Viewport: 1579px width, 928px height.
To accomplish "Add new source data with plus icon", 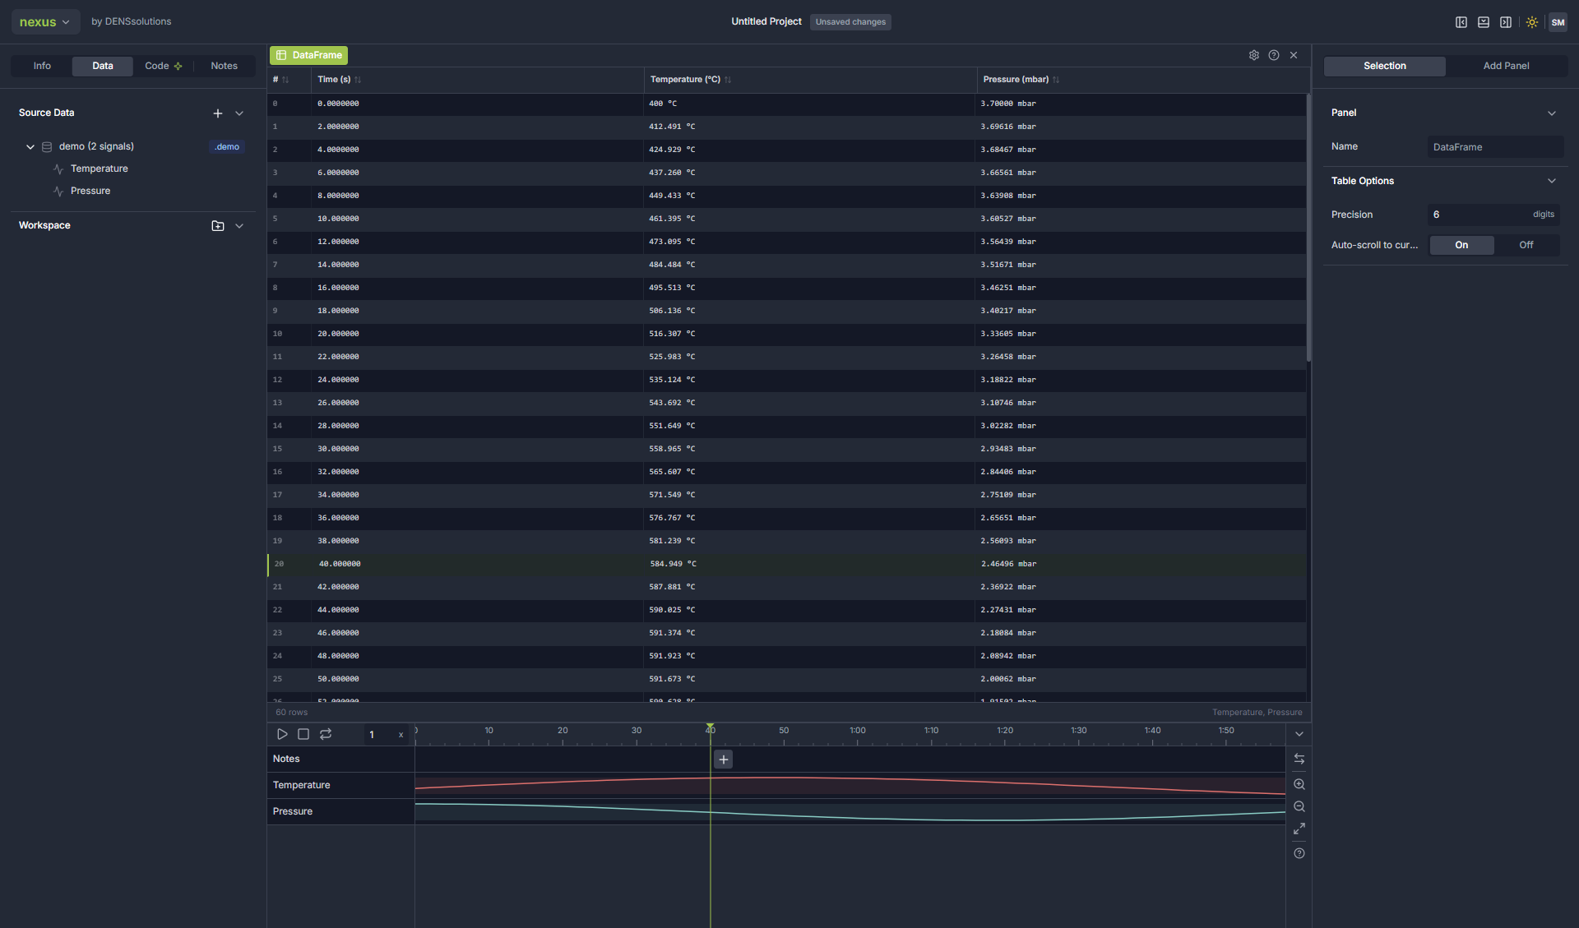I will click(x=218, y=113).
